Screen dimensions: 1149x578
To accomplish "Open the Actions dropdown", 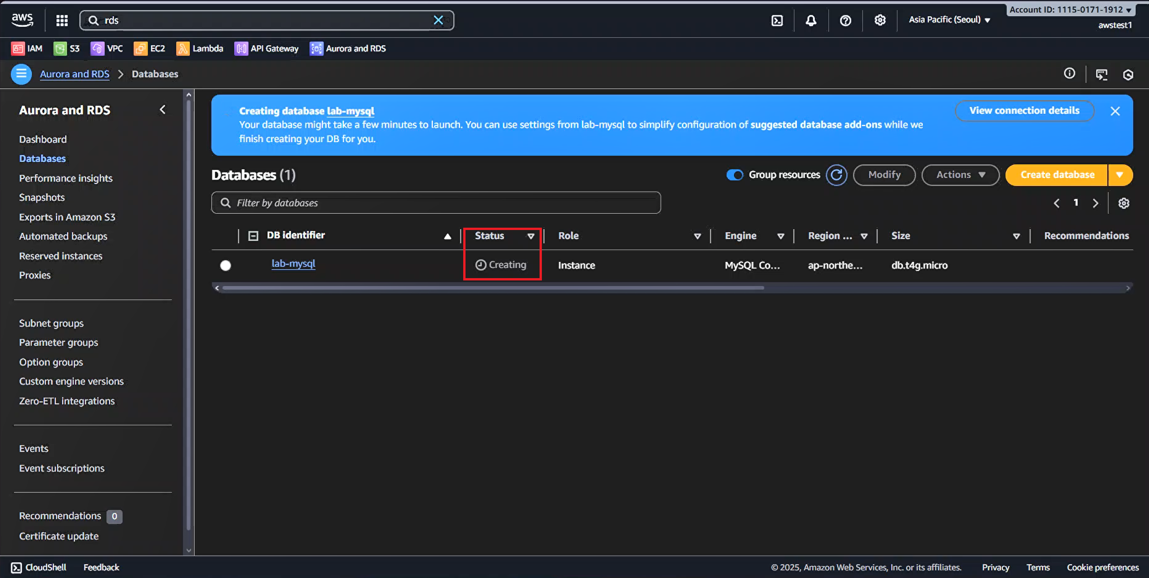I will coord(960,175).
